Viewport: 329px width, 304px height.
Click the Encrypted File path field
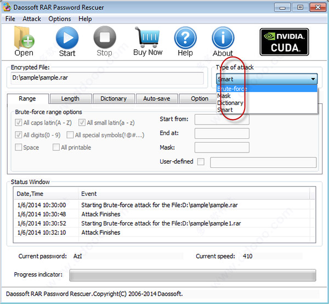[107, 78]
